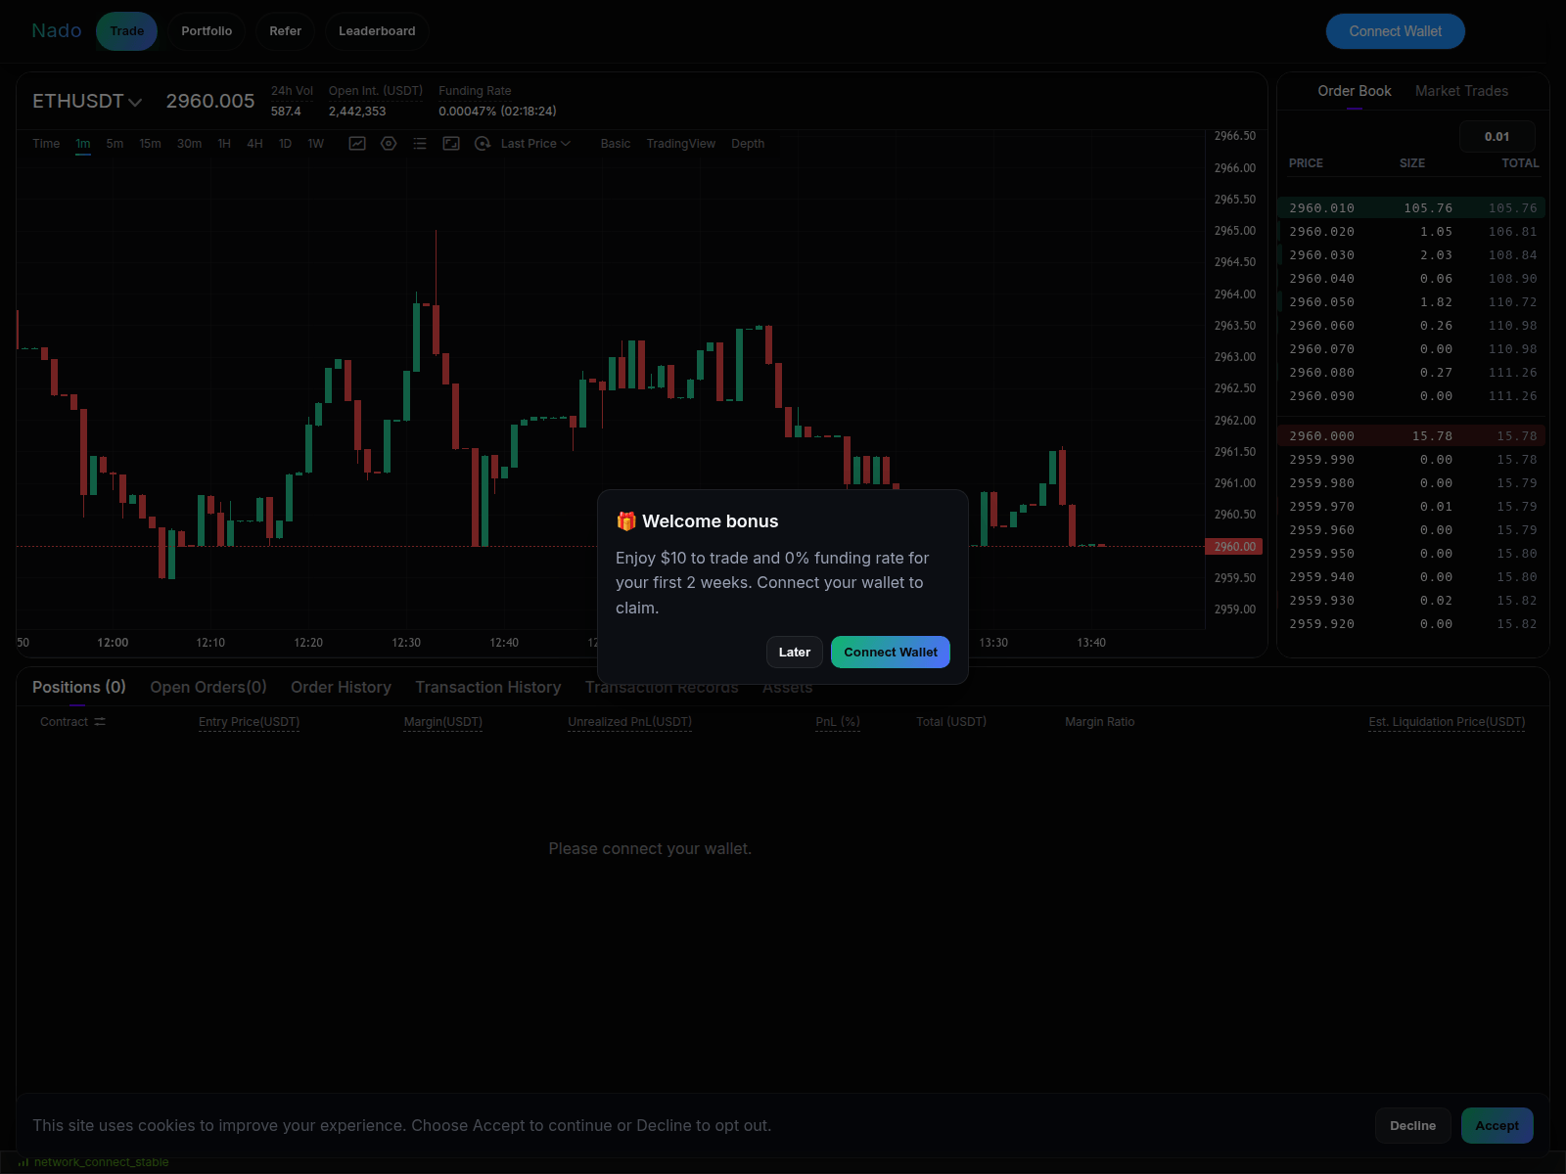Expand chart to fullscreen icon
1566x1174 pixels.
point(451,143)
